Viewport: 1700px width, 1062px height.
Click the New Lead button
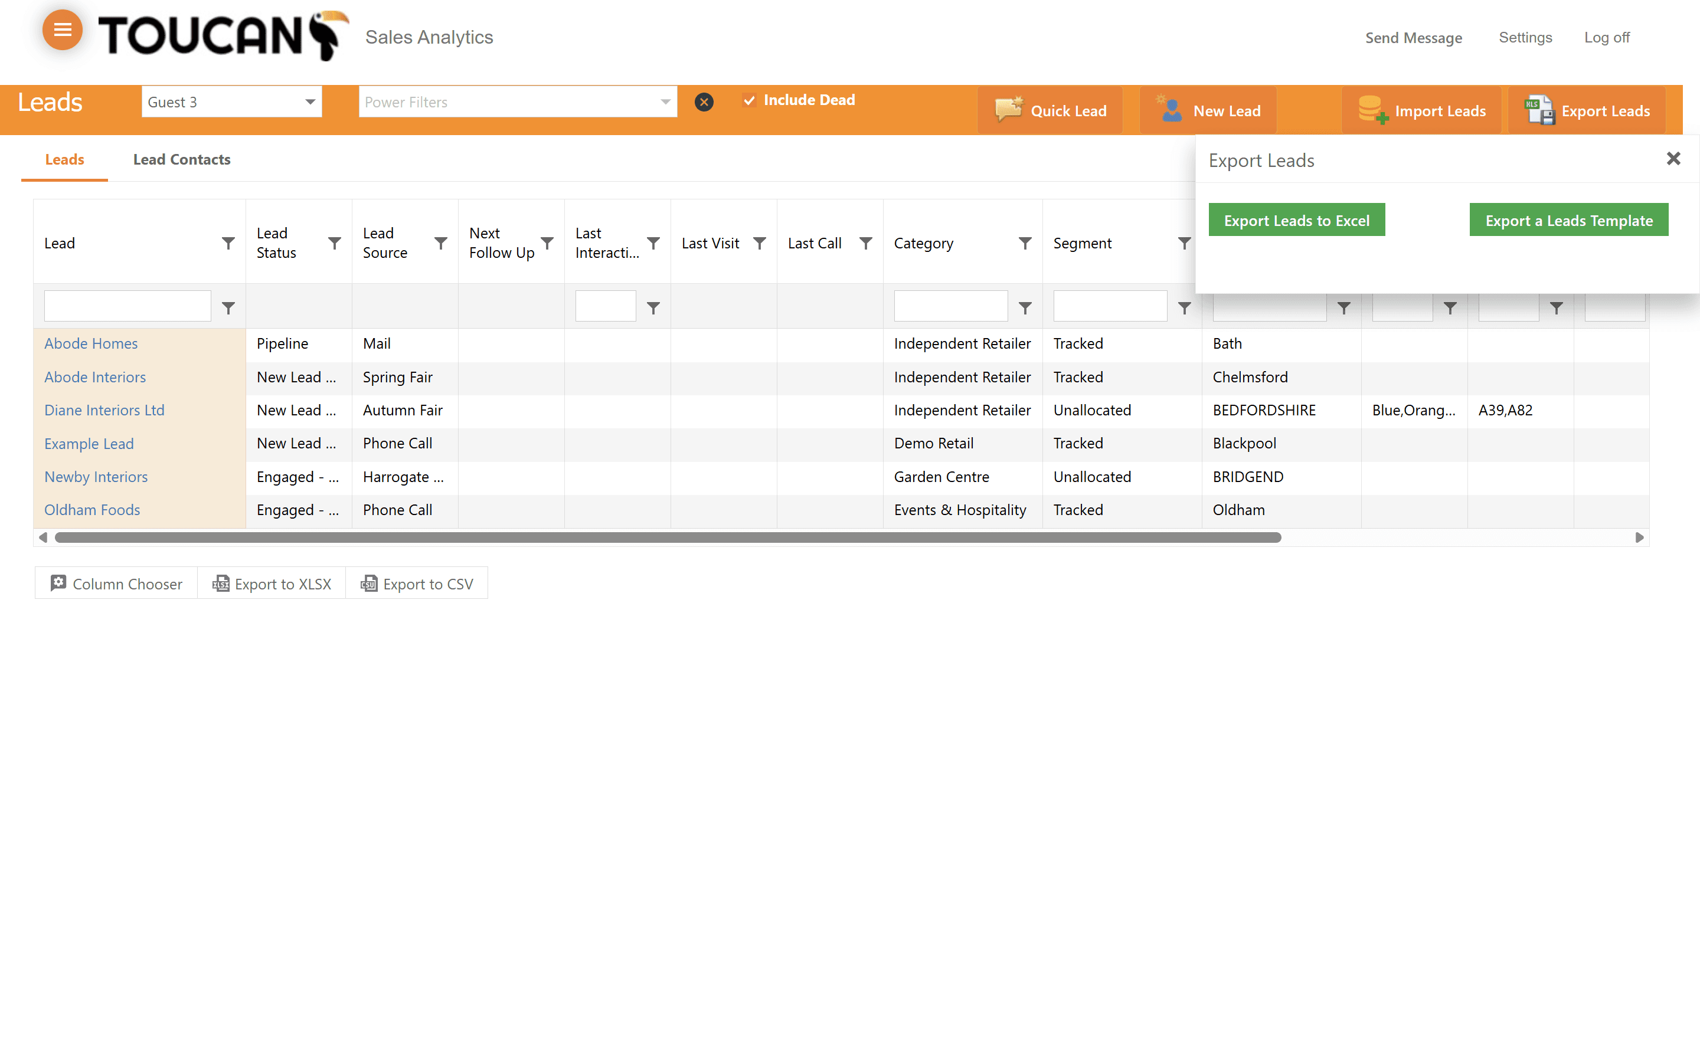click(1208, 110)
